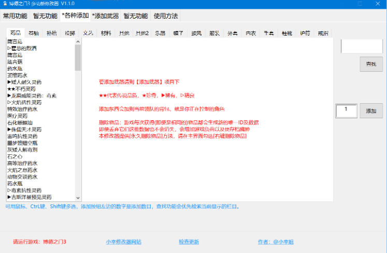The width and height of the screenshot is (387, 253).
Task: Click the item list scrollbar thumb
Action: 78,58
